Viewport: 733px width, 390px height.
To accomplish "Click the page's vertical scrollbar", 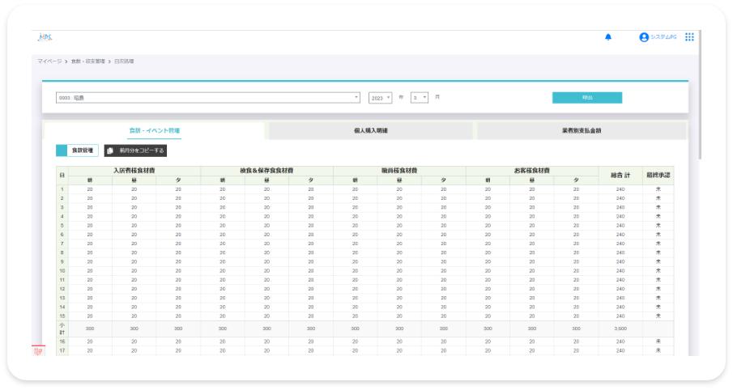I will point(699,97).
